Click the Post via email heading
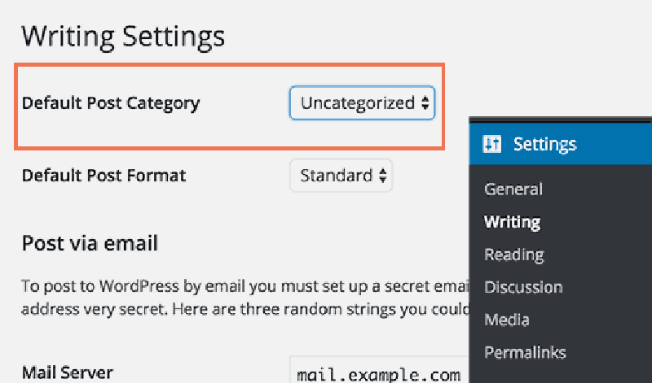This screenshot has height=383, width=652. [90, 242]
